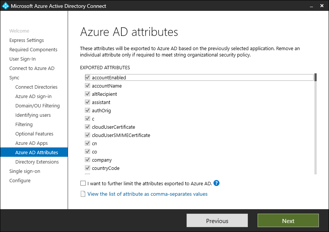
Task: Go to the Directory Extensions step
Action: (37, 162)
